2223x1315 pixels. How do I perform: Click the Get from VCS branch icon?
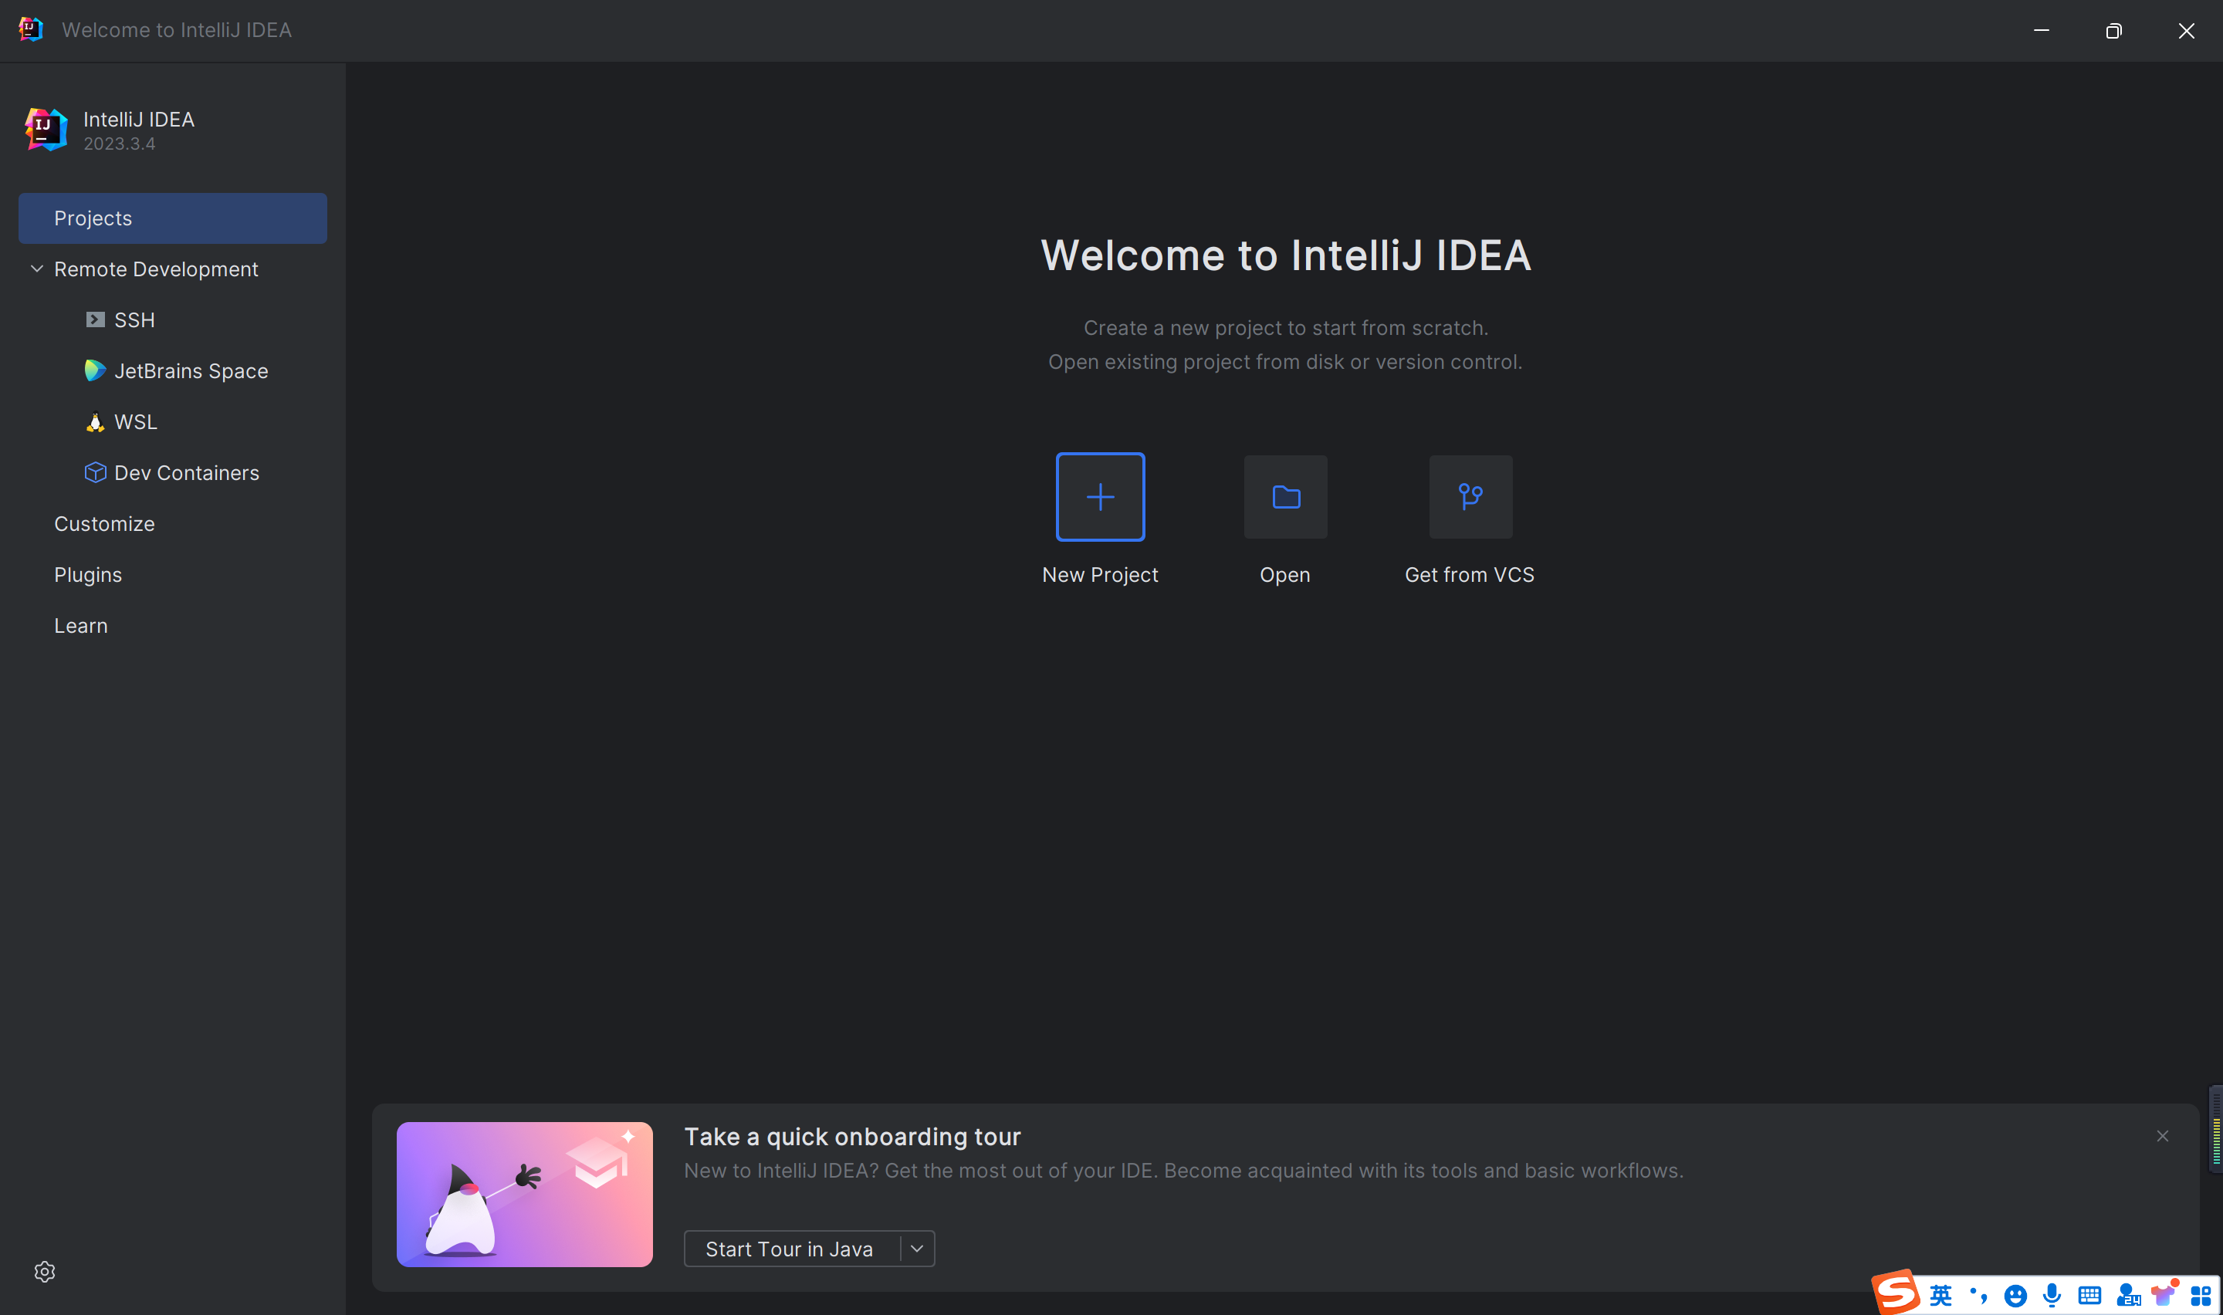pos(1470,497)
